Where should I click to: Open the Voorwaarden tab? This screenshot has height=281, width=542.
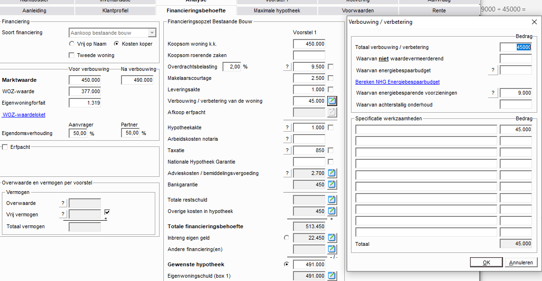[358, 10]
